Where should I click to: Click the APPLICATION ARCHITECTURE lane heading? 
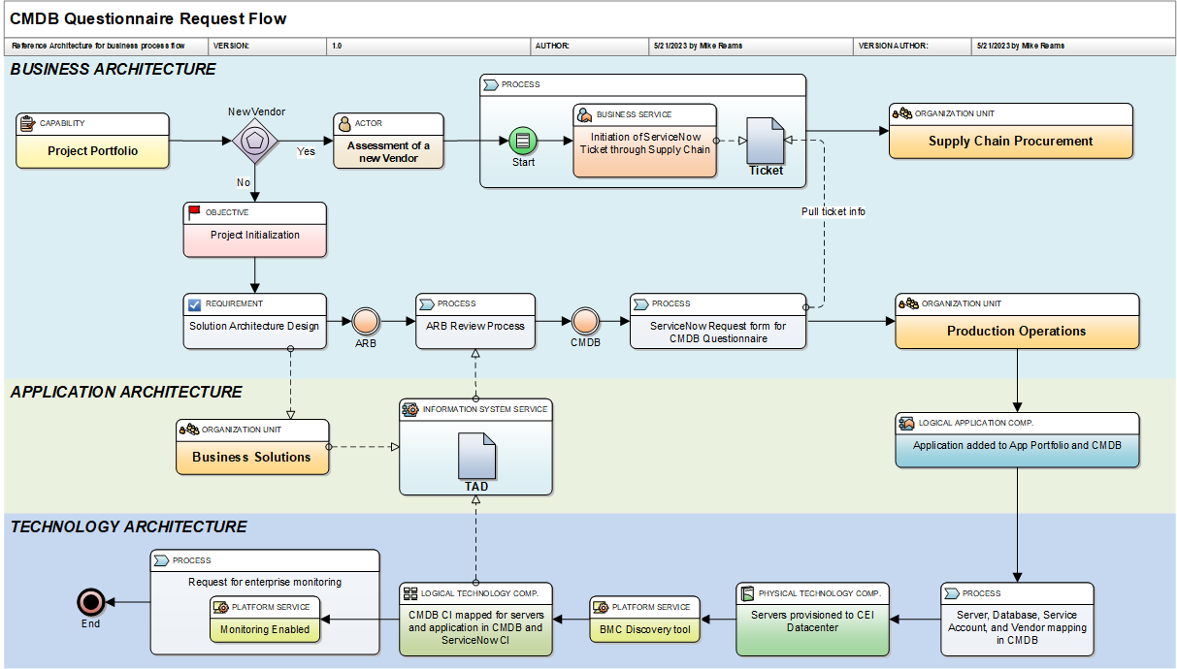[126, 392]
